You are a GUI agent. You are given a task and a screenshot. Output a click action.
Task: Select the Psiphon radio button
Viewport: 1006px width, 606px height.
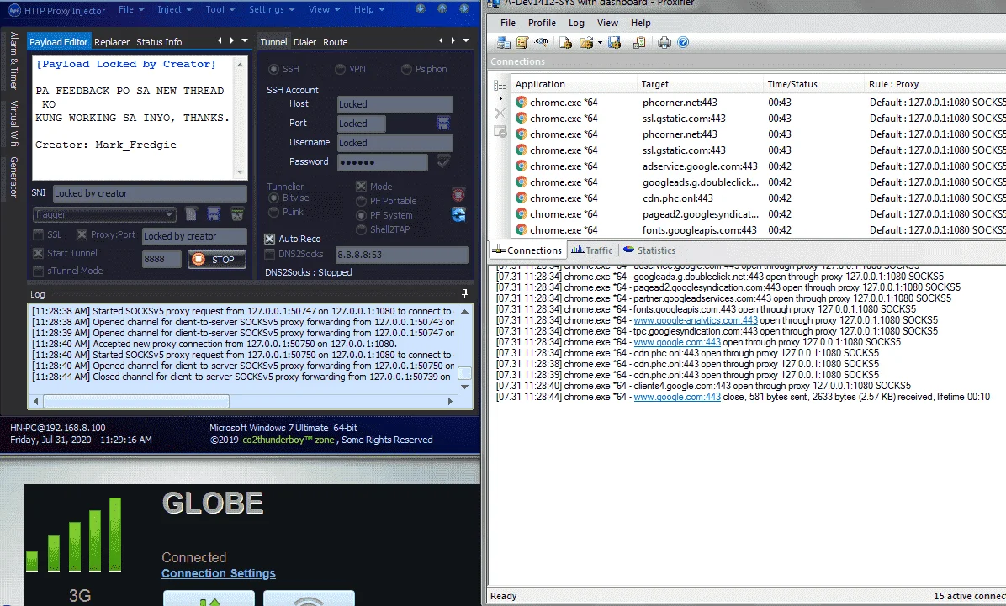424,69
